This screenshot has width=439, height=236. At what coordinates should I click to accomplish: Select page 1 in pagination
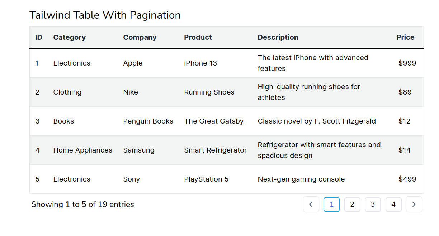331,204
